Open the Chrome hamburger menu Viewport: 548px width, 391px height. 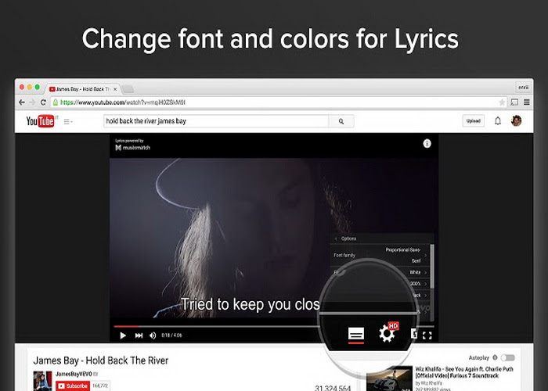tap(527, 102)
